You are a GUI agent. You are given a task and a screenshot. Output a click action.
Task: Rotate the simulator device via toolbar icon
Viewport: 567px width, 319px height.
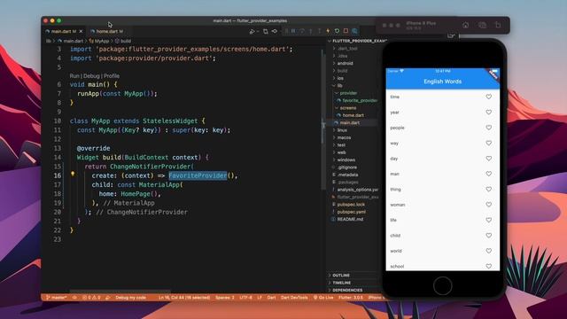pyautogui.click(x=498, y=25)
